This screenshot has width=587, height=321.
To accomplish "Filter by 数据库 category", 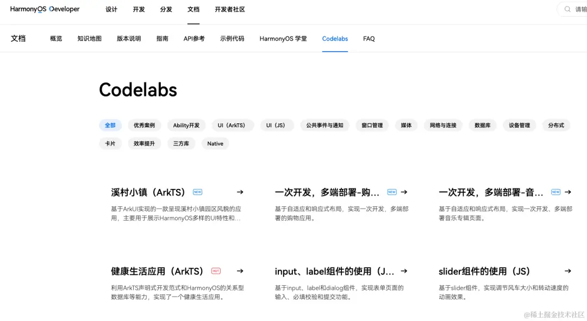I will (483, 125).
